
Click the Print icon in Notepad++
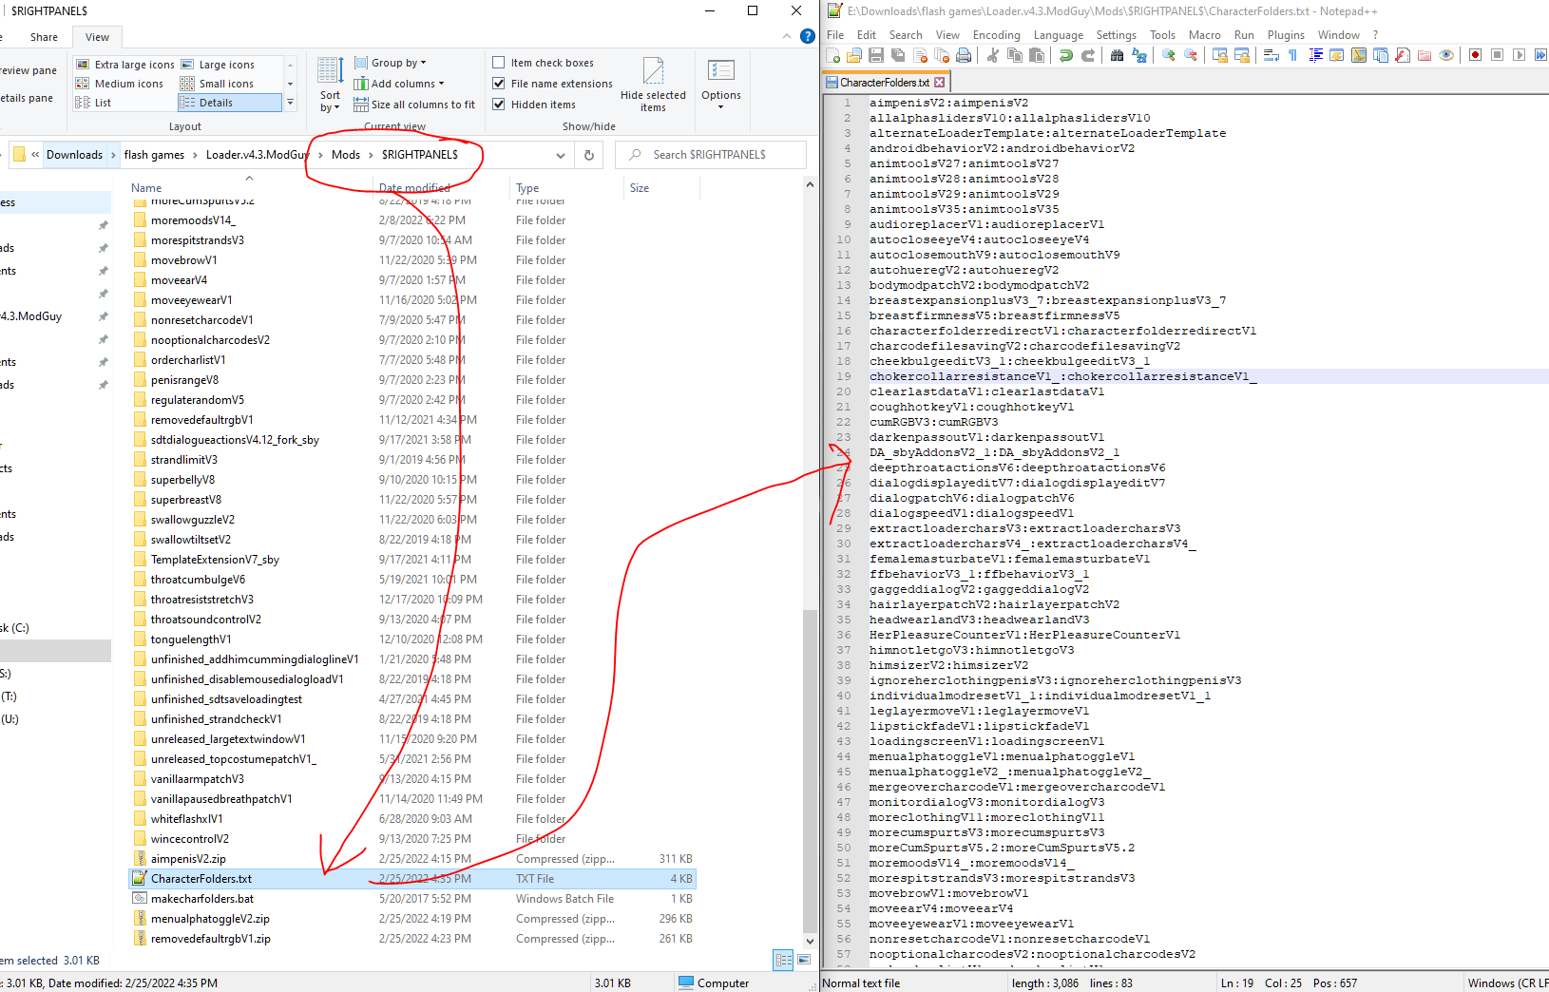(x=964, y=55)
